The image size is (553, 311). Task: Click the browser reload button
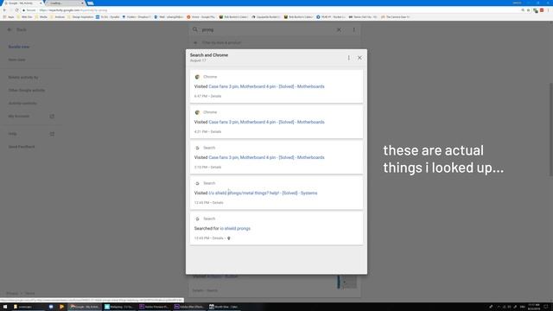(x=16, y=10)
